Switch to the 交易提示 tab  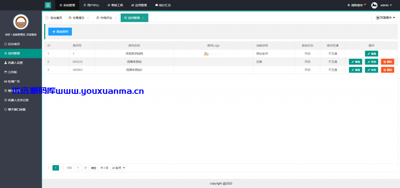click(x=76, y=18)
